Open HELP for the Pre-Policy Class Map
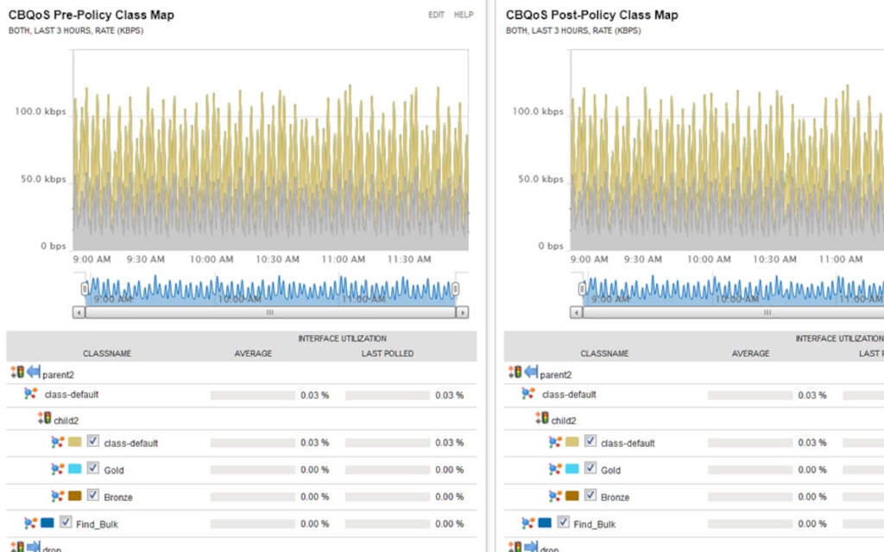 point(464,15)
